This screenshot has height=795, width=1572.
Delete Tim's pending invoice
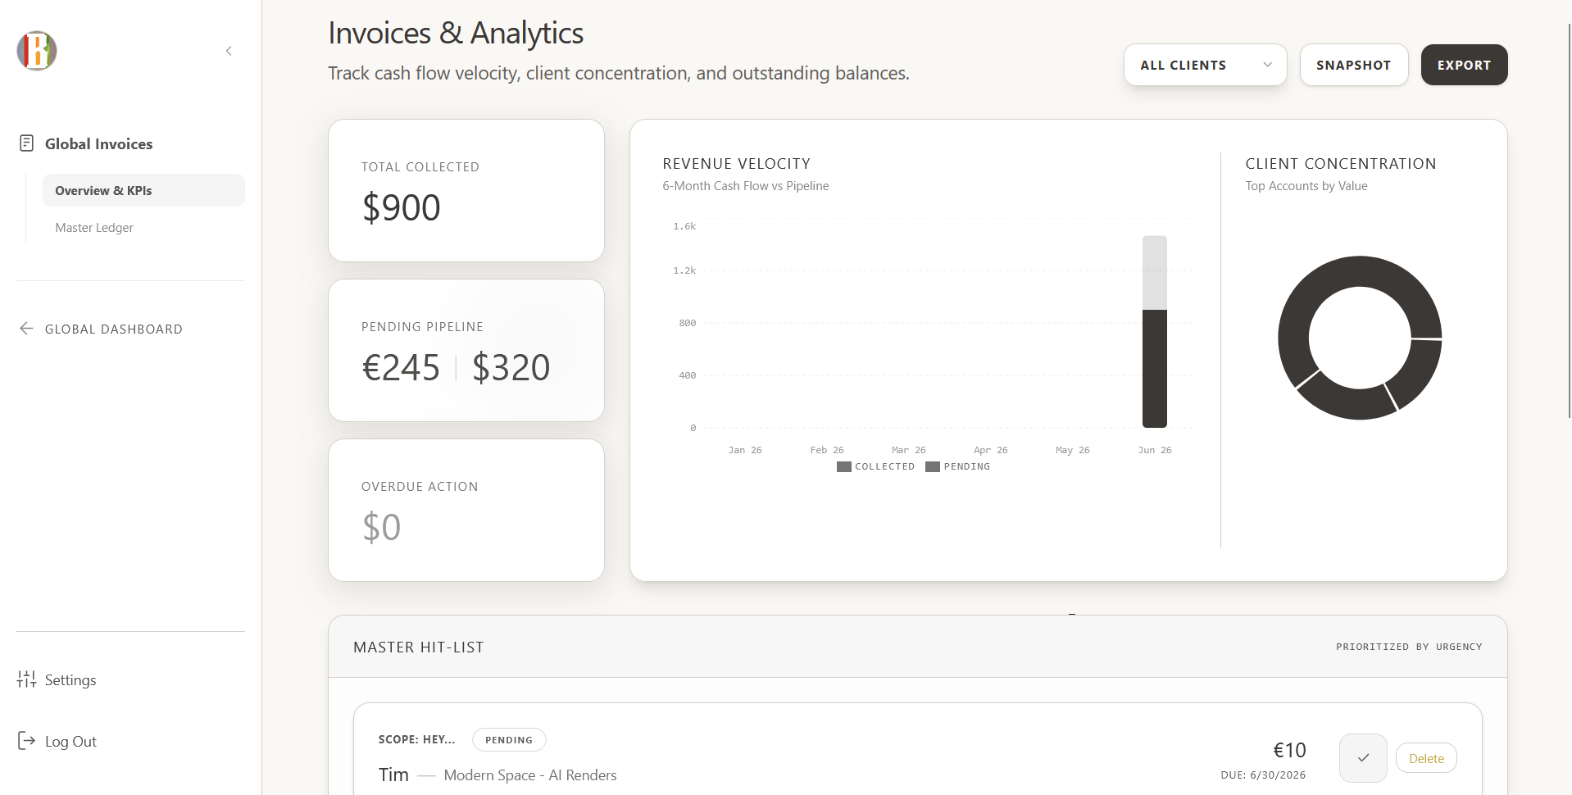click(1426, 758)
